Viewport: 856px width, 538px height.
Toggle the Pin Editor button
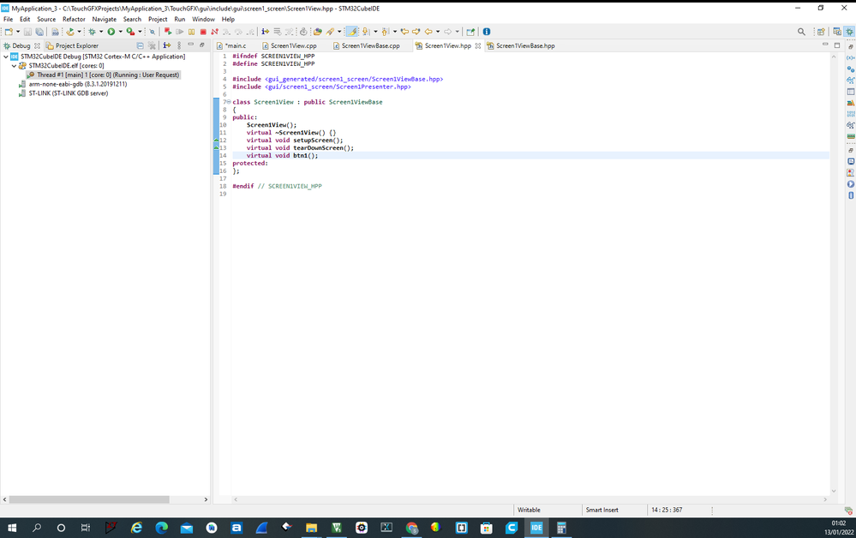tap(470, 32)
